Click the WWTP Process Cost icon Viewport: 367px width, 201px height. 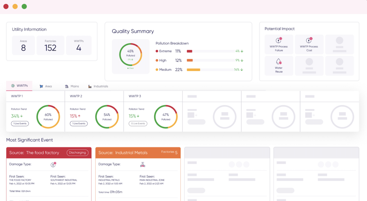pos(309,40)
